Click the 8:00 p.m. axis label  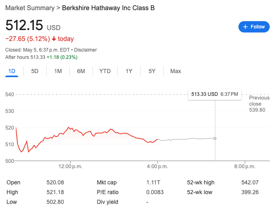pyautogui.click(x=245, y=167)
